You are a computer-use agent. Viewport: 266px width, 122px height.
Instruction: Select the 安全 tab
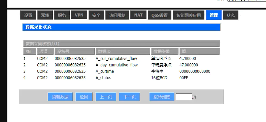[x=96, y=15]
